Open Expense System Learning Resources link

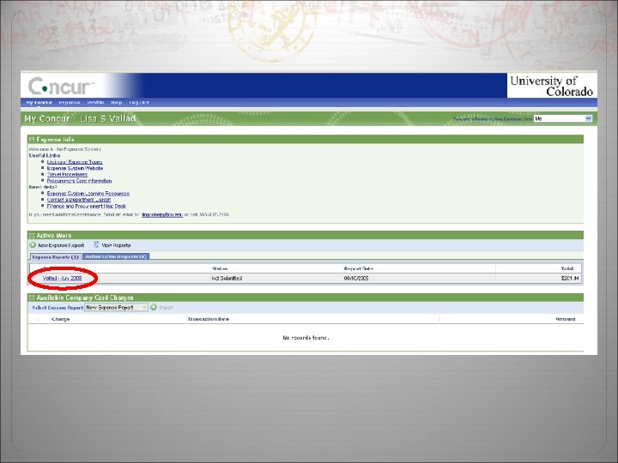88,193
